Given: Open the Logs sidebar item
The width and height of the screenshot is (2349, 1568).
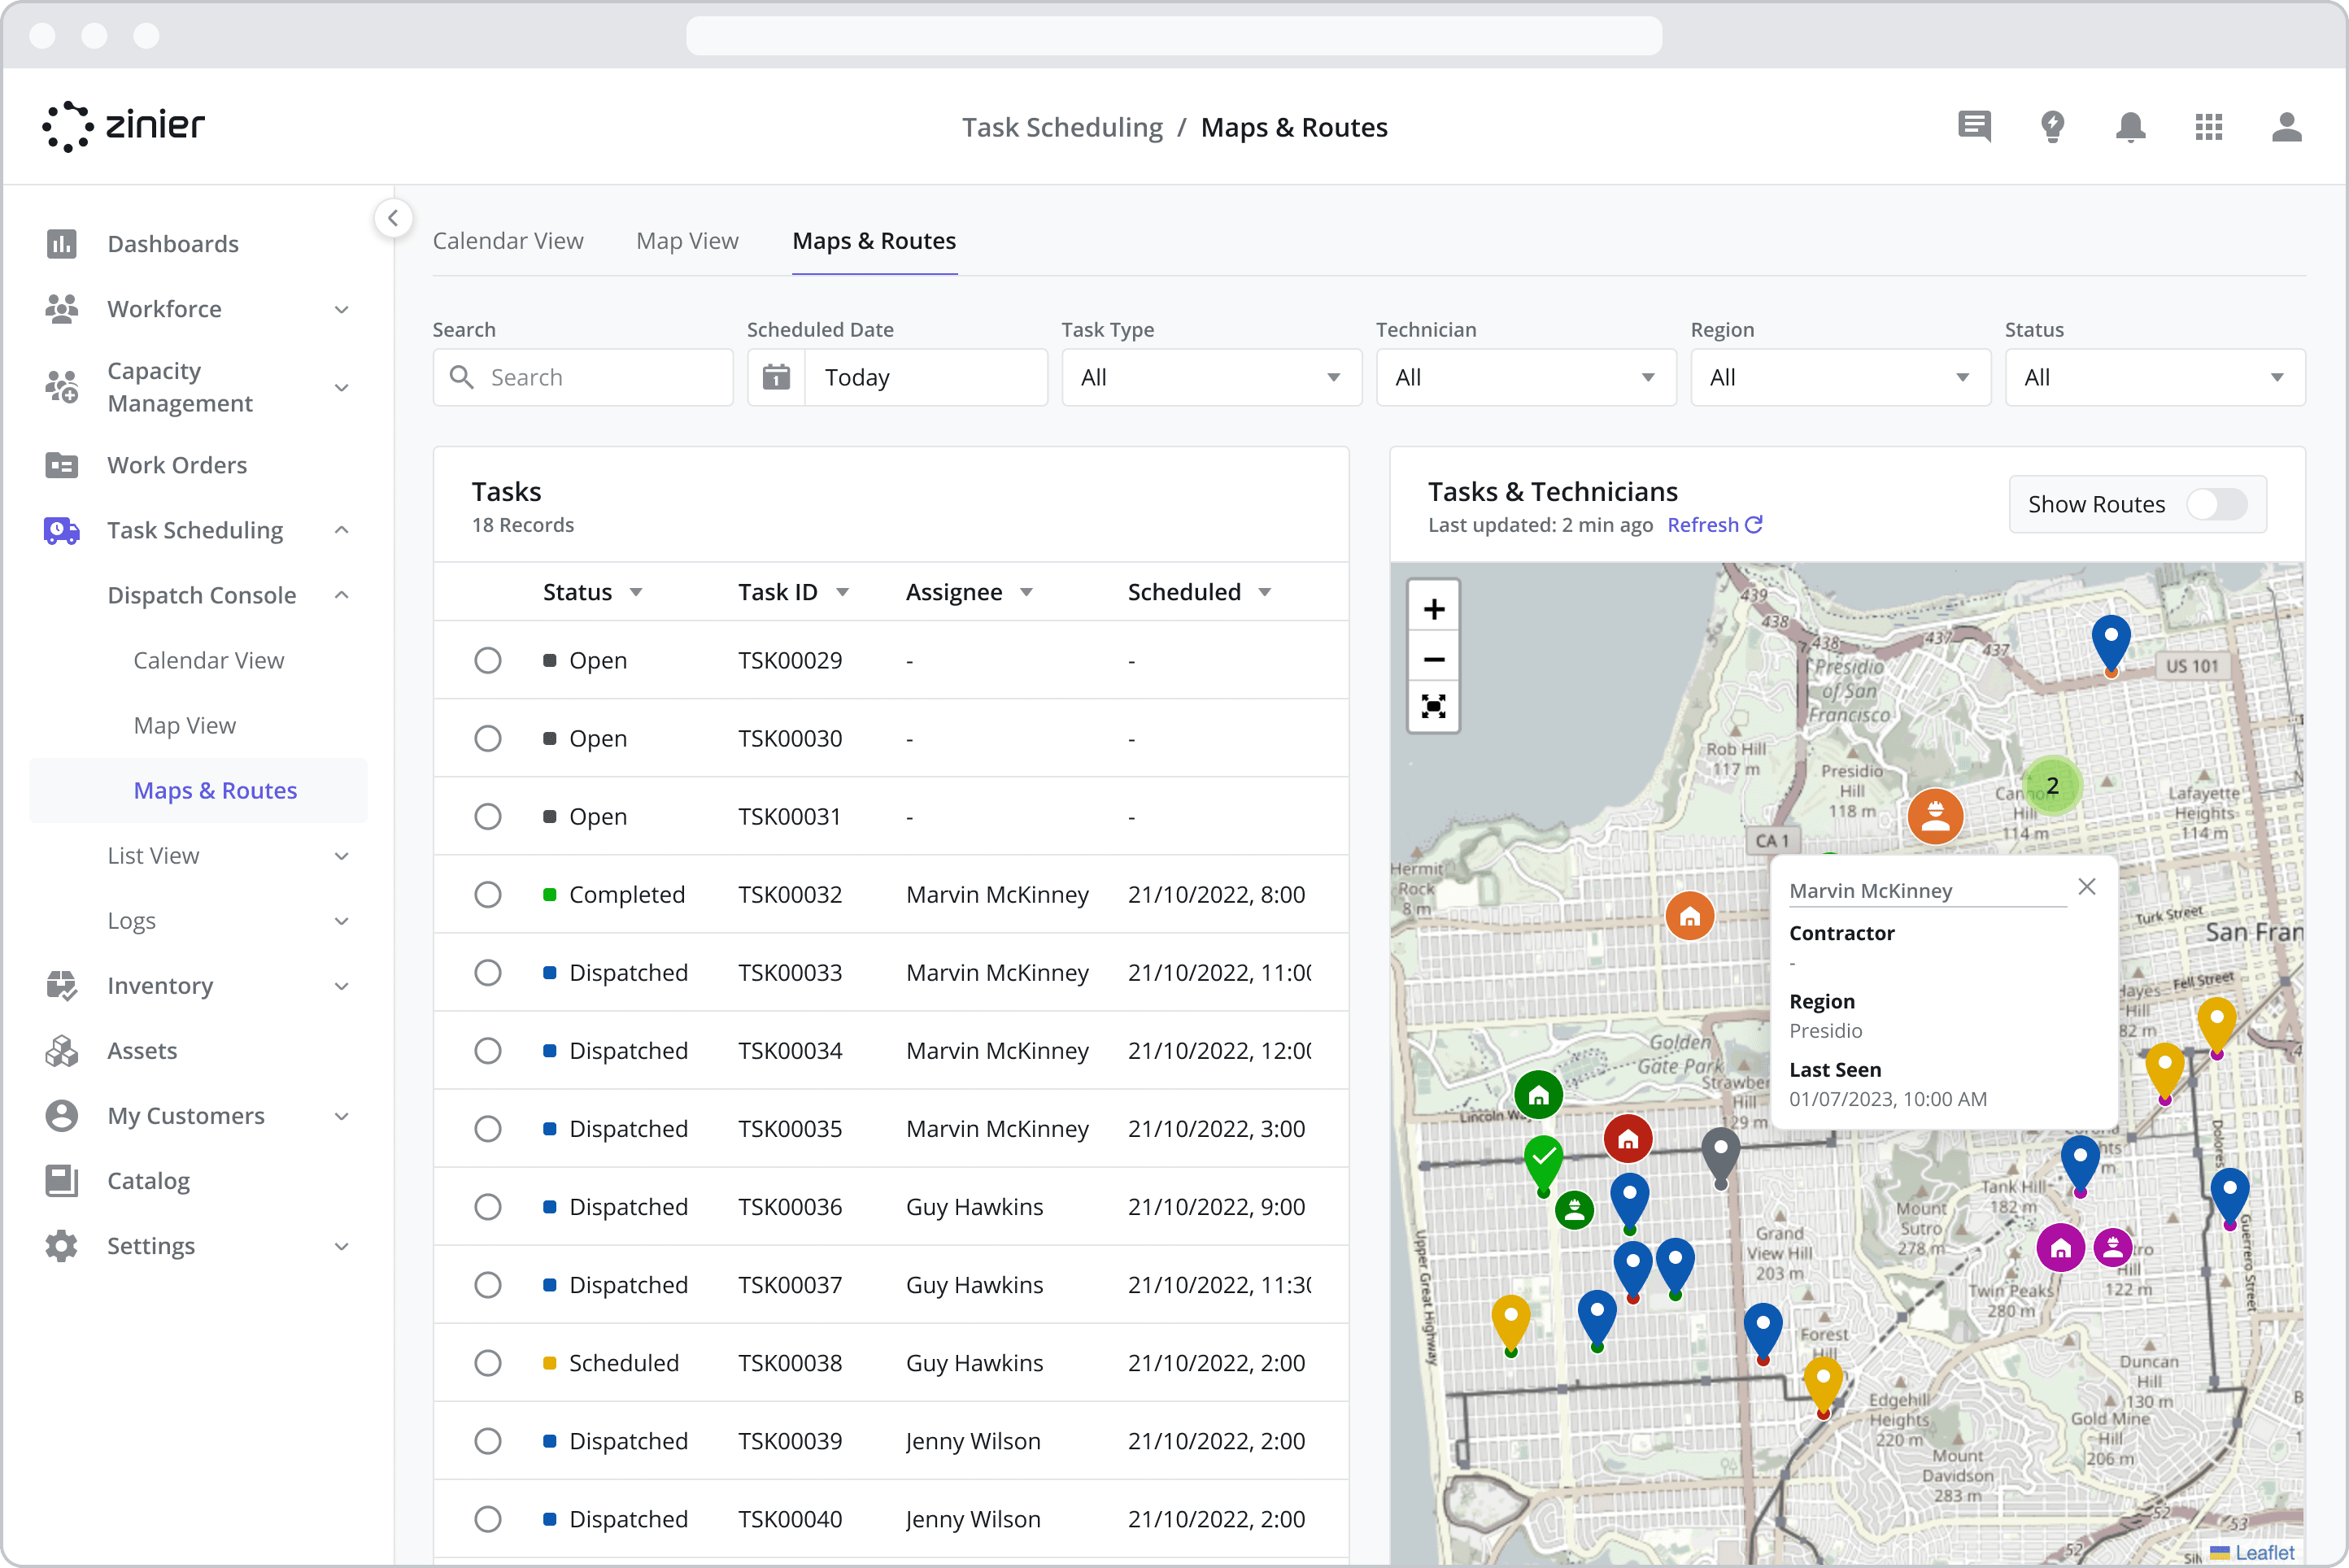Looking at the screenshot, I should [x=131, y=920].
